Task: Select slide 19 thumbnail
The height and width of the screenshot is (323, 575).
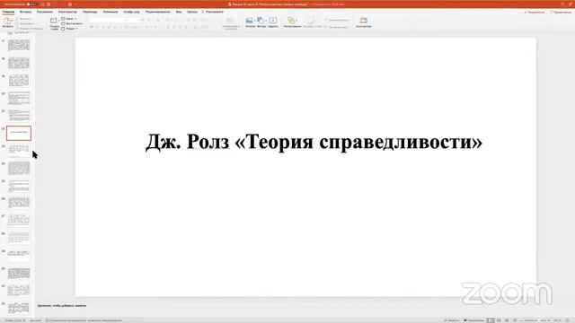Action: point(19,80)
